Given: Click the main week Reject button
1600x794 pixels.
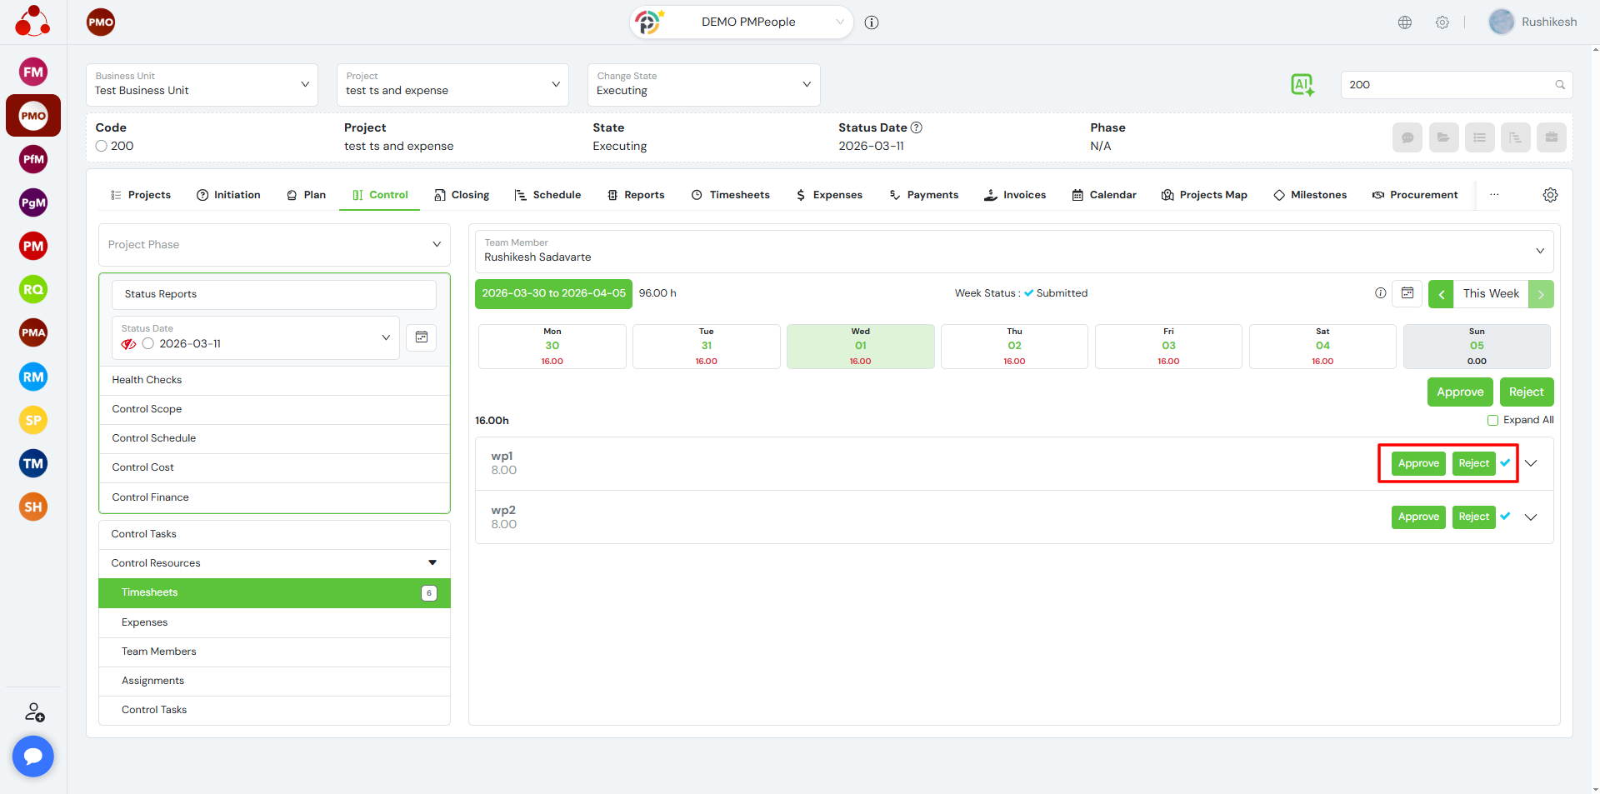Looking at the screenshot, I should (1526, 392).
